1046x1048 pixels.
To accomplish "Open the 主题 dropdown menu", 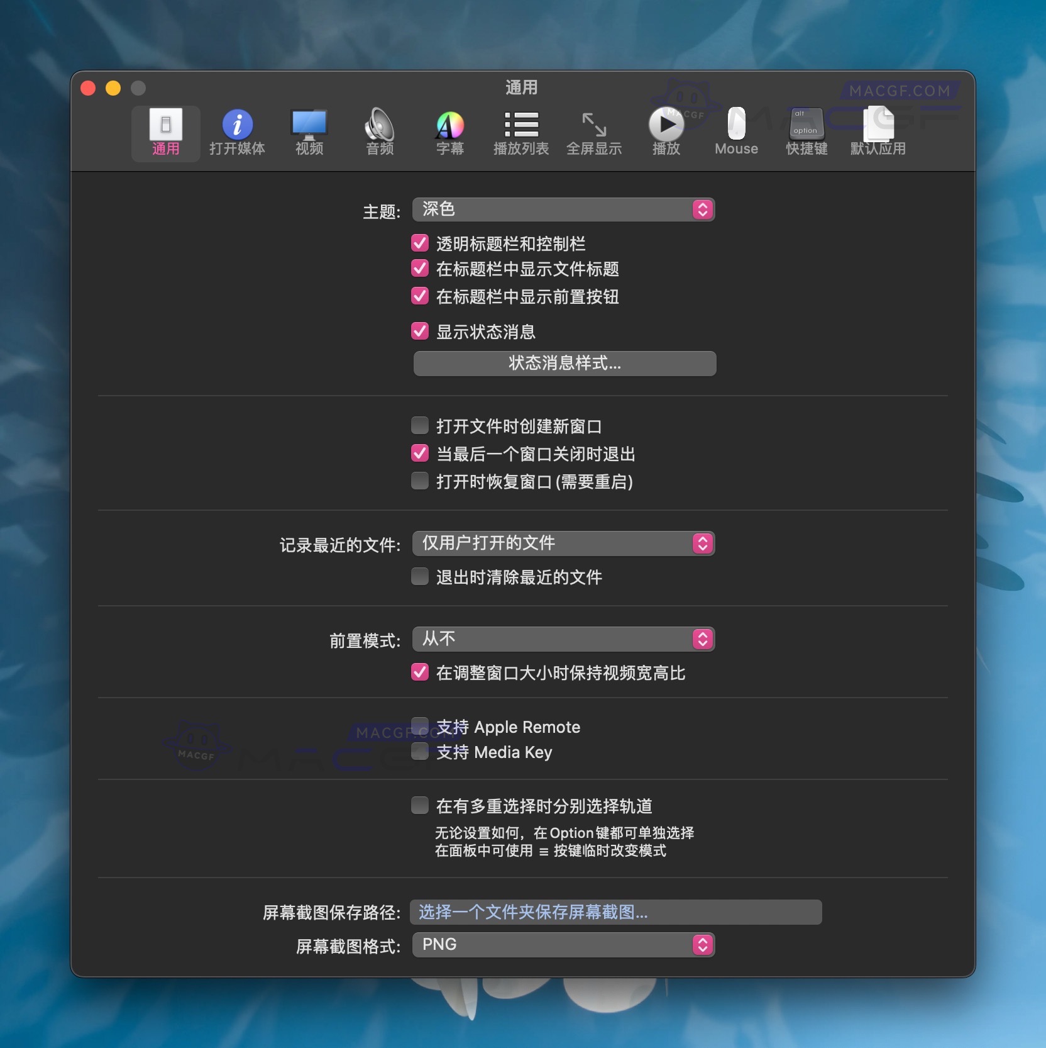I will pyautogui.click(x=563, y=209).
